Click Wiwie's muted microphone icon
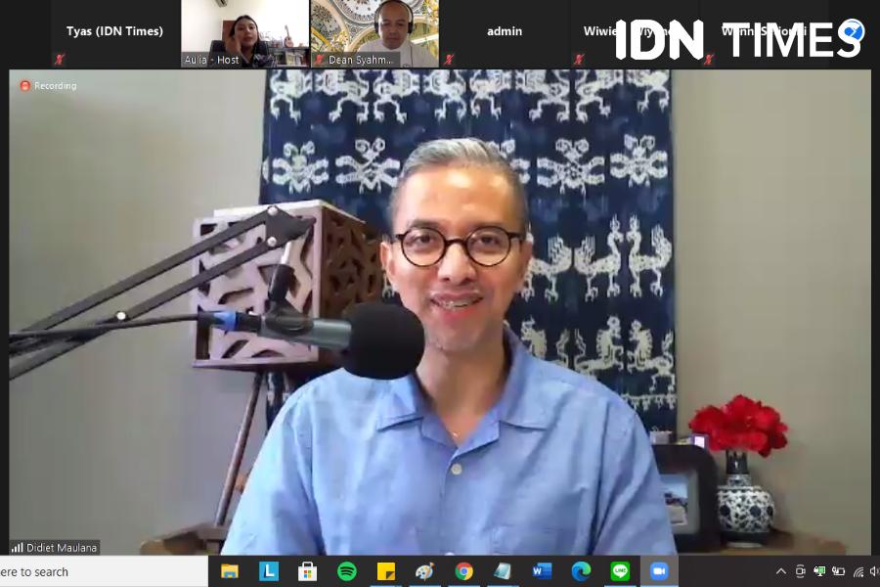The width and height of the screenshot is (880, 587). [578, 59]
